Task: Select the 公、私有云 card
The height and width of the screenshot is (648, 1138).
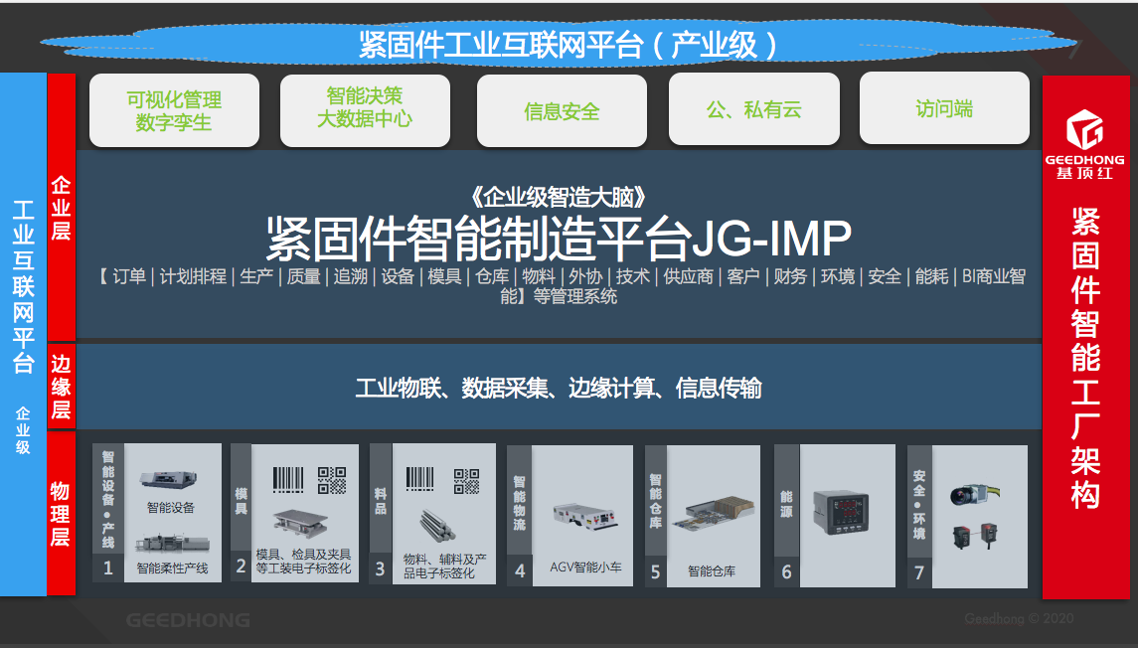Action: coord(754,109)
